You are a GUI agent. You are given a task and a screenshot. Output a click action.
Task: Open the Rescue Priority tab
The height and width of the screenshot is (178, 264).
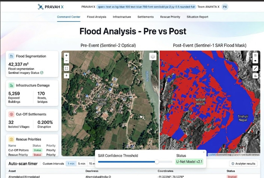[170, 17]
